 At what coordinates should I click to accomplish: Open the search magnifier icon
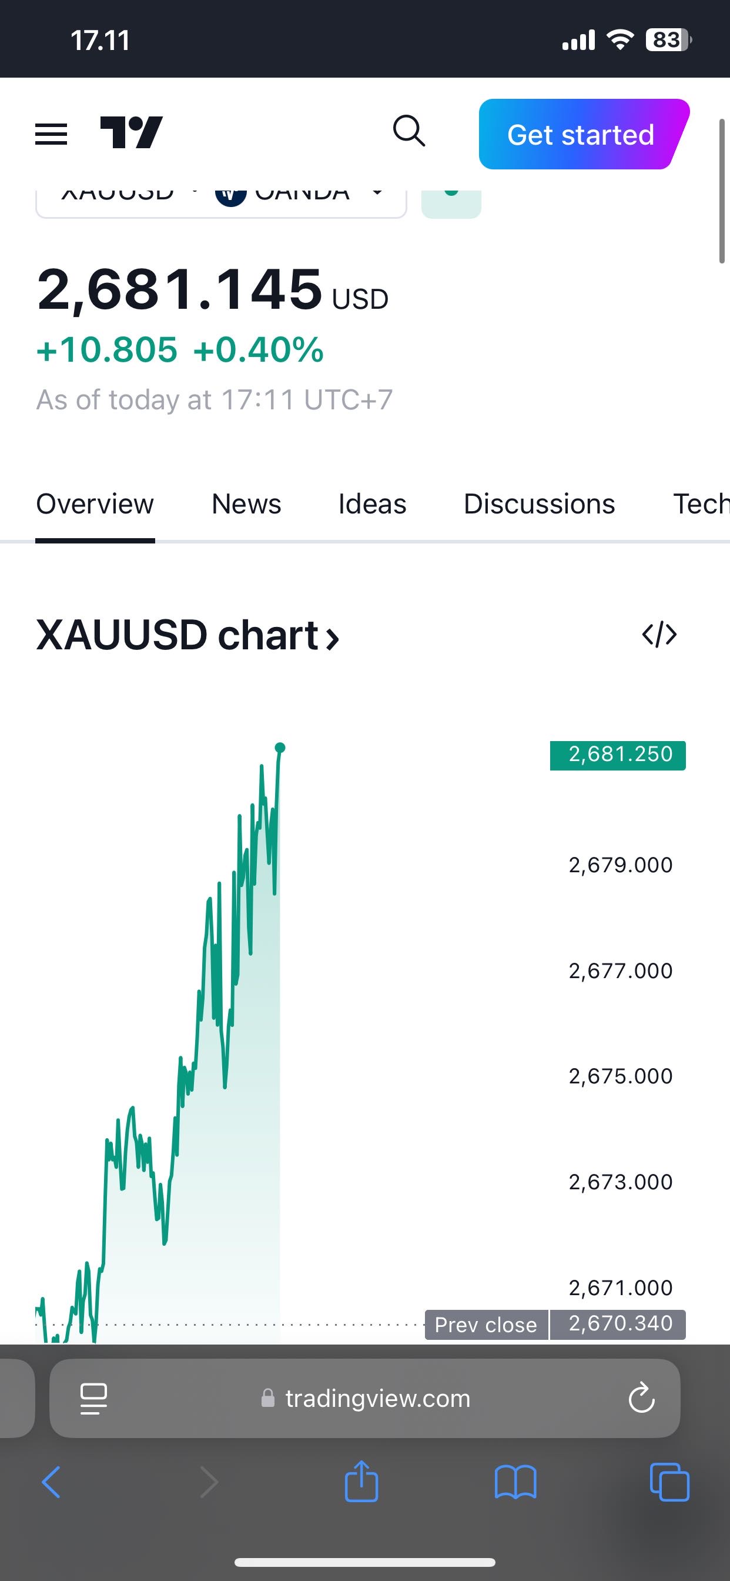(408, 131)
